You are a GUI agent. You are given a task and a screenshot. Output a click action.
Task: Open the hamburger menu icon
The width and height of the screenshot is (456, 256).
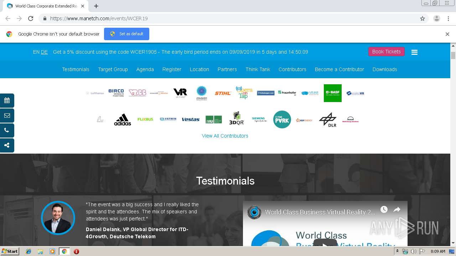click(x=414, y=52)
